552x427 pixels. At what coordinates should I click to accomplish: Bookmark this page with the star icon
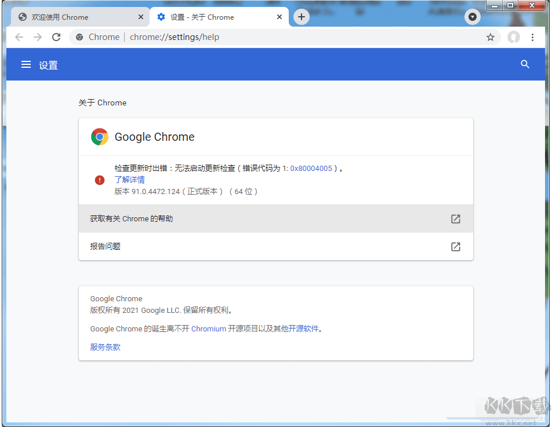(x=491, y=37)
